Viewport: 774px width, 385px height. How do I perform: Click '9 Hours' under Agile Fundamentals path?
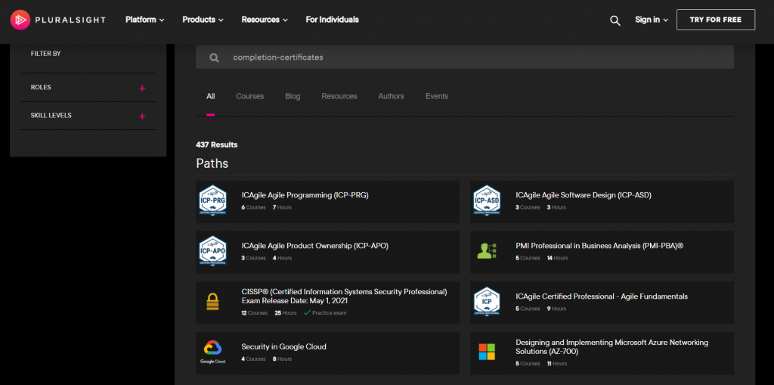click(556, 309)
